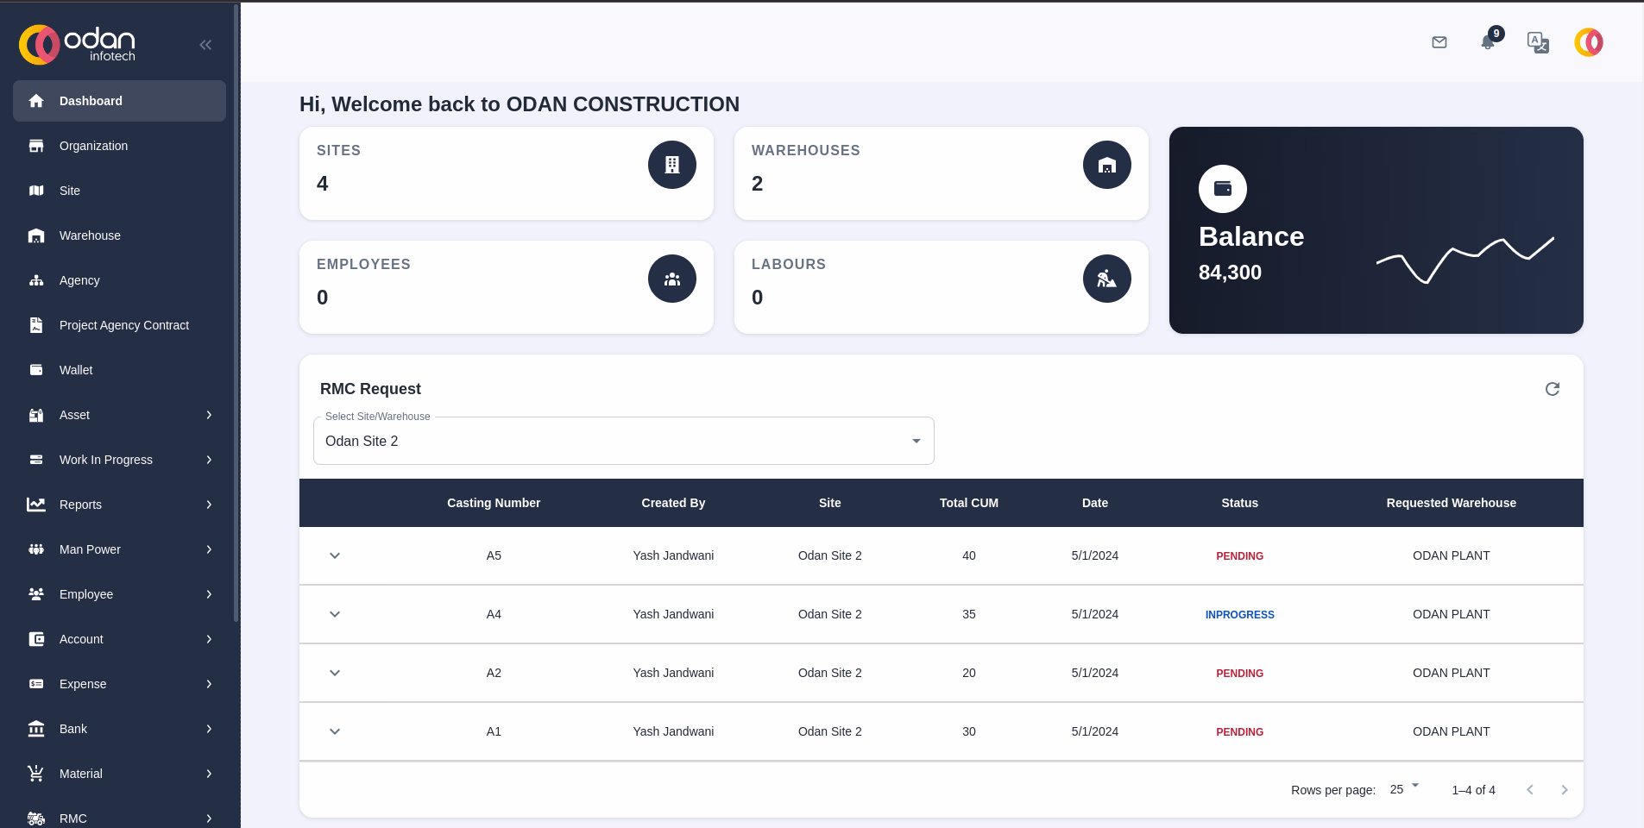Refresh the RMC Request table

1552,389
